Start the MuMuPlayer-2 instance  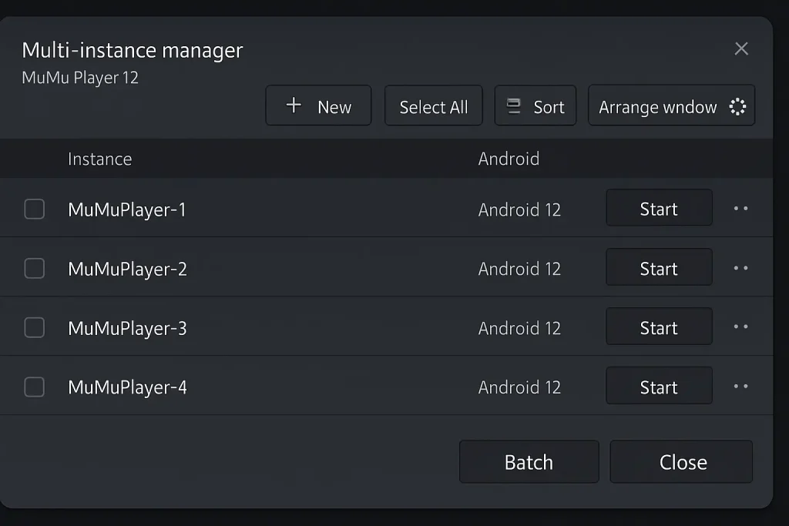(659, 269)
